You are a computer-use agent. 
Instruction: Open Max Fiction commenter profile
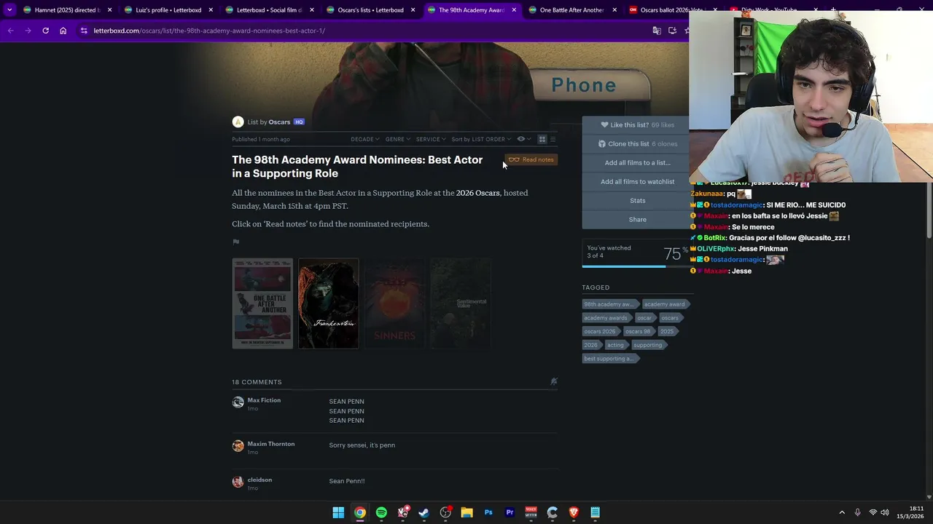click(x=264, y=400)
